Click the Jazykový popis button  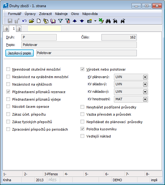point(19,53)
